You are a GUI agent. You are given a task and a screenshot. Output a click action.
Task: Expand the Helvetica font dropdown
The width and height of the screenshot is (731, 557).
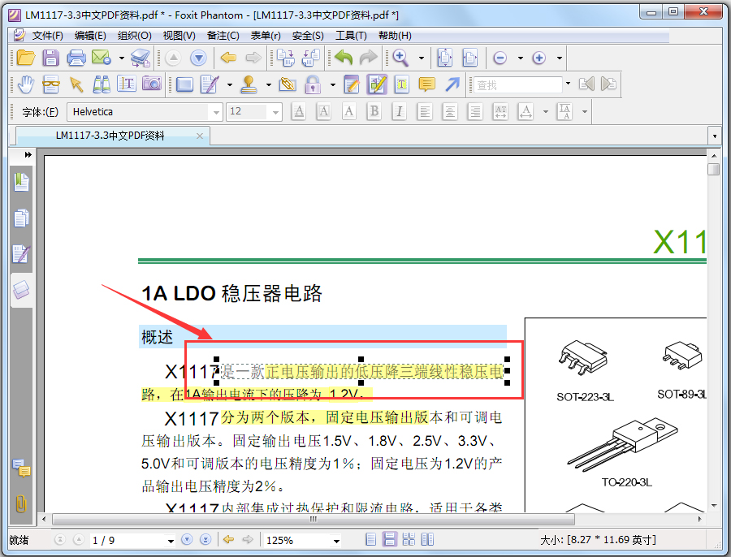tap(216, 112)
